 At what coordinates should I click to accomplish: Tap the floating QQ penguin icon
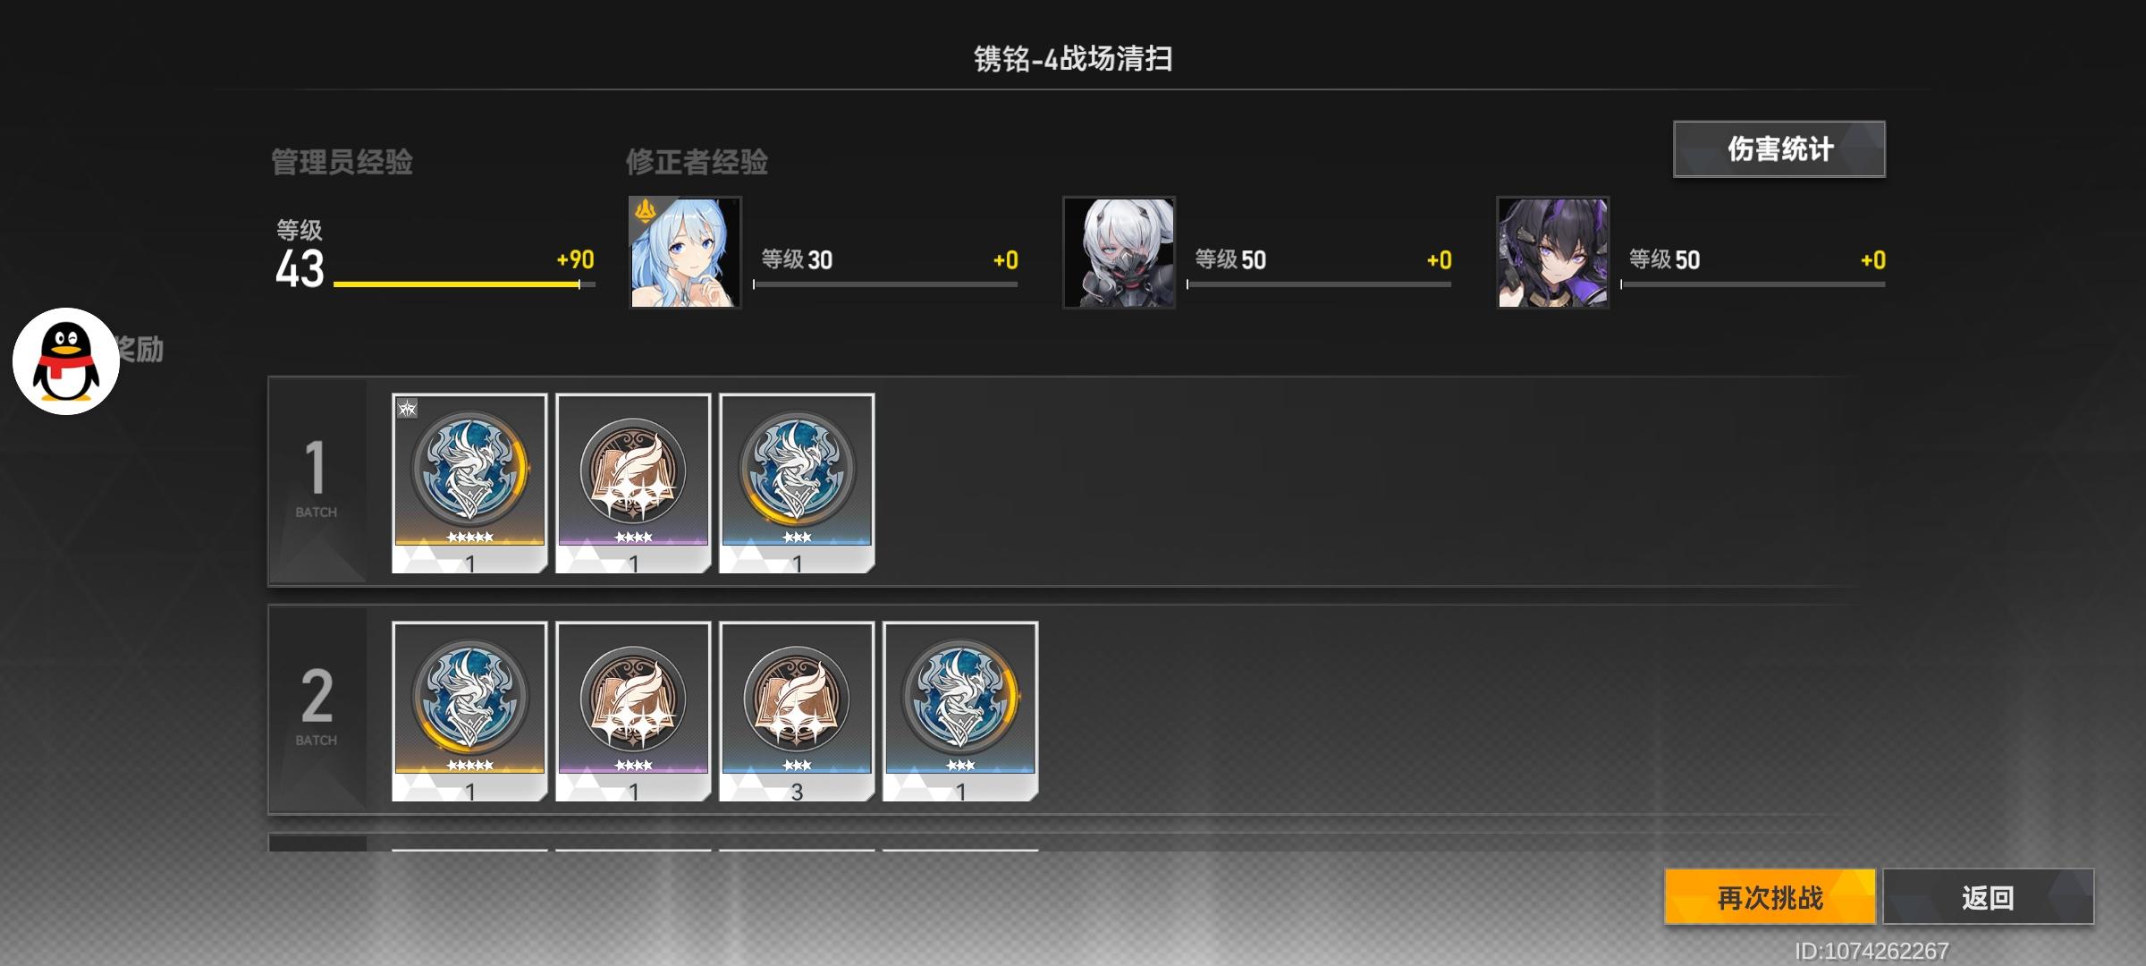[66, 361]
